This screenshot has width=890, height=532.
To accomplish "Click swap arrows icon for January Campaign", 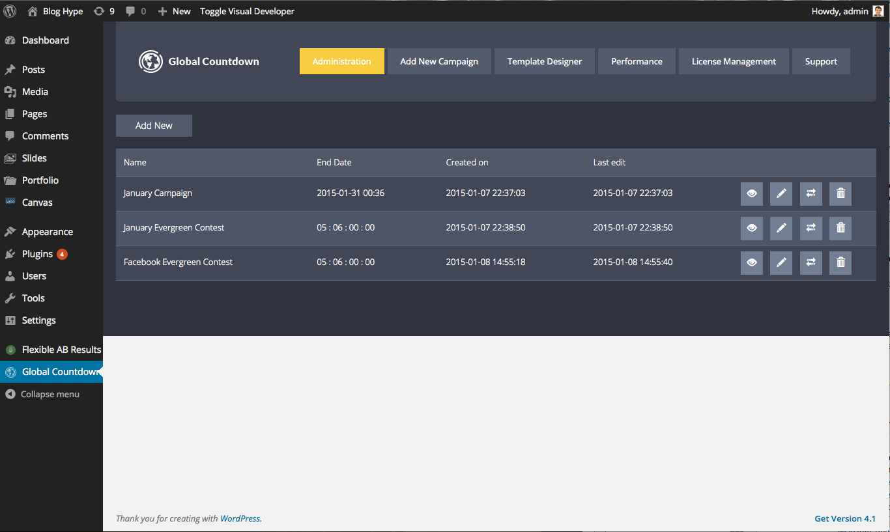I will 811,193.
